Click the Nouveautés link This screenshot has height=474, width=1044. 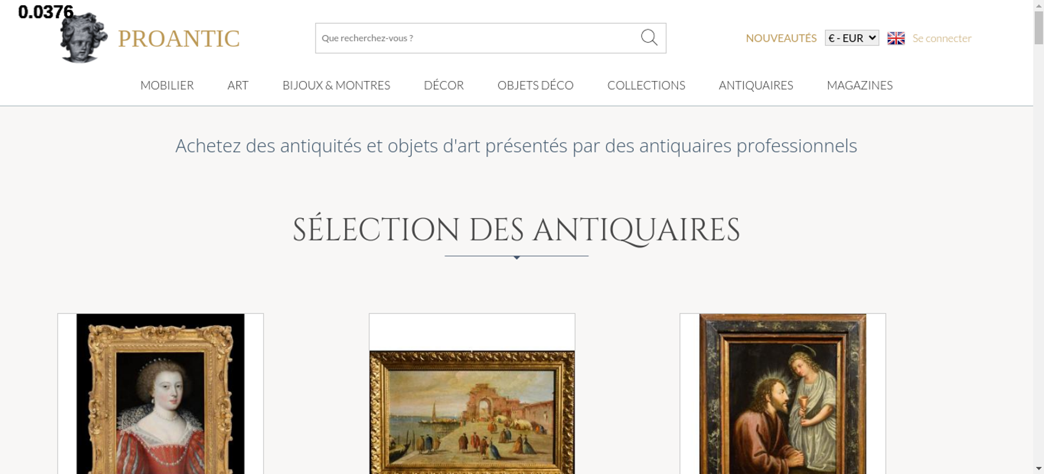[781, 38]
